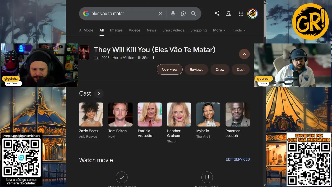Click the share icon
Image resolution: width=332 pixels, height=187 pixels.
217,13
